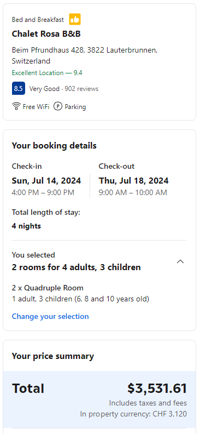This screenshot has height=434, width=200.
Task: Click the Free WiFi icon
Action: [x=16, y=106]
